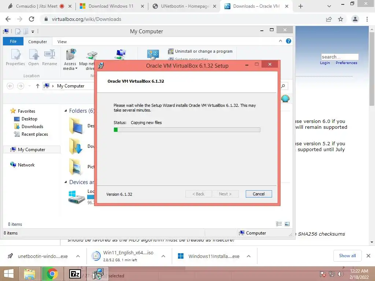The width and height of the screenshot is (375, 281).
Task: Click quick access properties icon
Action: pyautogui.click(x=18, y=31)
